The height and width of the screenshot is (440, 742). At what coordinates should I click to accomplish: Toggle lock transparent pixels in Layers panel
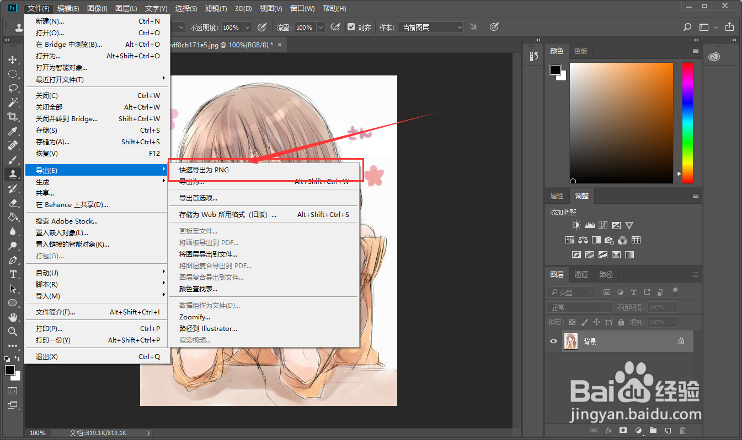573,322
